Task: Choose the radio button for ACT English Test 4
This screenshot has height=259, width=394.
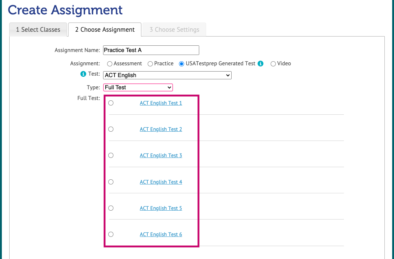Action: 111,182
